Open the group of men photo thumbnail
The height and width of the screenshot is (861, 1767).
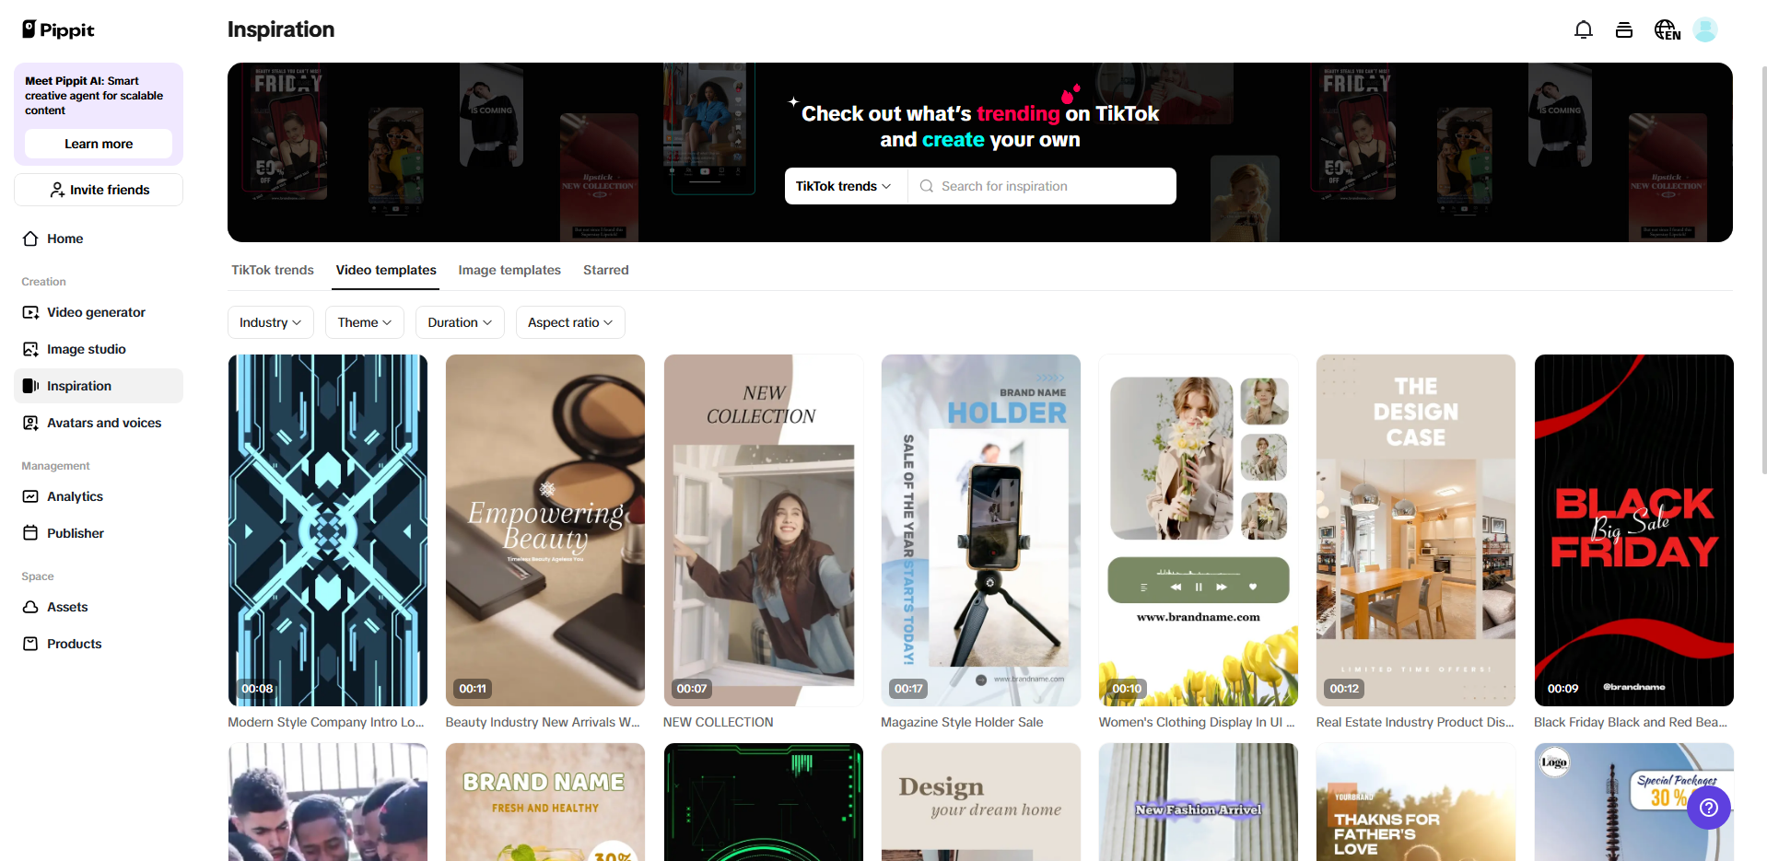(x=328, y=802)
